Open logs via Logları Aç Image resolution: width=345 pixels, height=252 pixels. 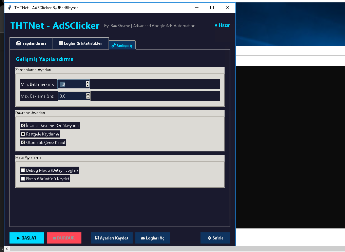(153, 238)
